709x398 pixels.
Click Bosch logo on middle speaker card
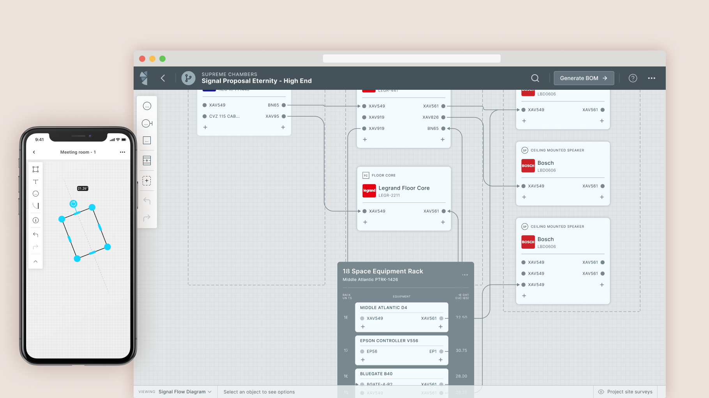tap(528, 166)
